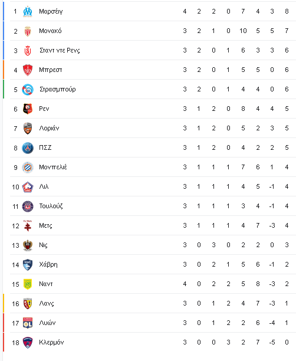Click the Brest club logo
Viewport: 296px width, 361px height.
28,70
